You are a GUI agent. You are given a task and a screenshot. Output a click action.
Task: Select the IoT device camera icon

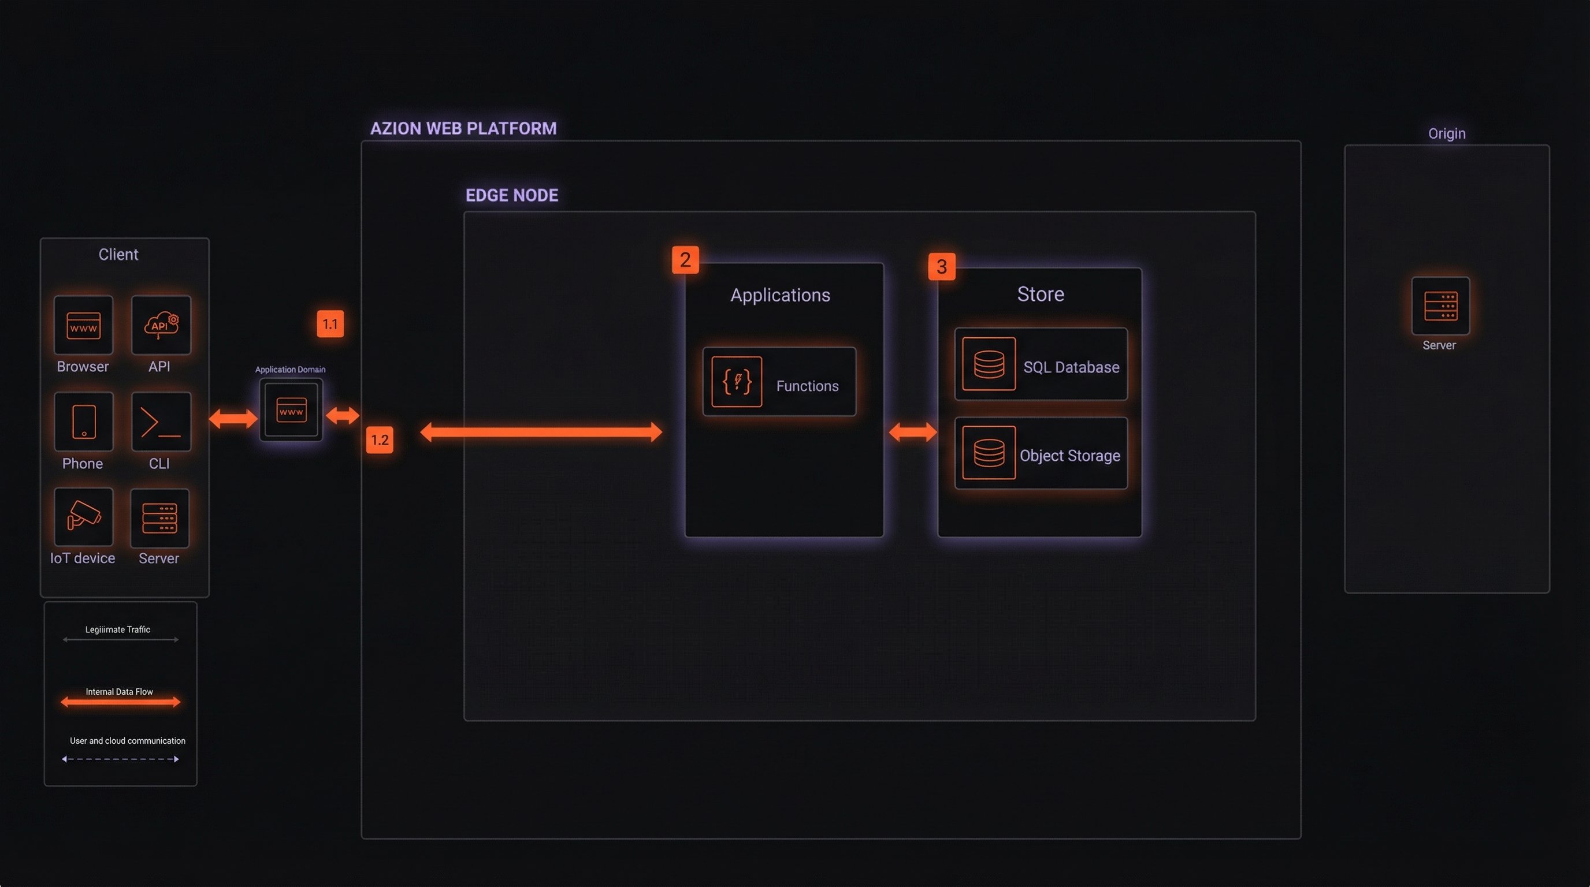point(83,517)
